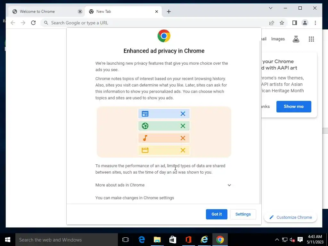The width and height of the screenshot is (328, 246).
Task: Show hidden system tray icons
Action: tap(277, 240)
